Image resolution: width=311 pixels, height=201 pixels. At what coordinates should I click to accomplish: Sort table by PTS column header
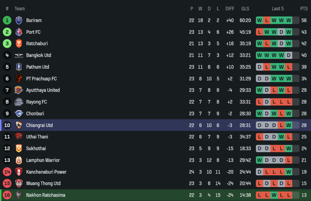(304, 9)
